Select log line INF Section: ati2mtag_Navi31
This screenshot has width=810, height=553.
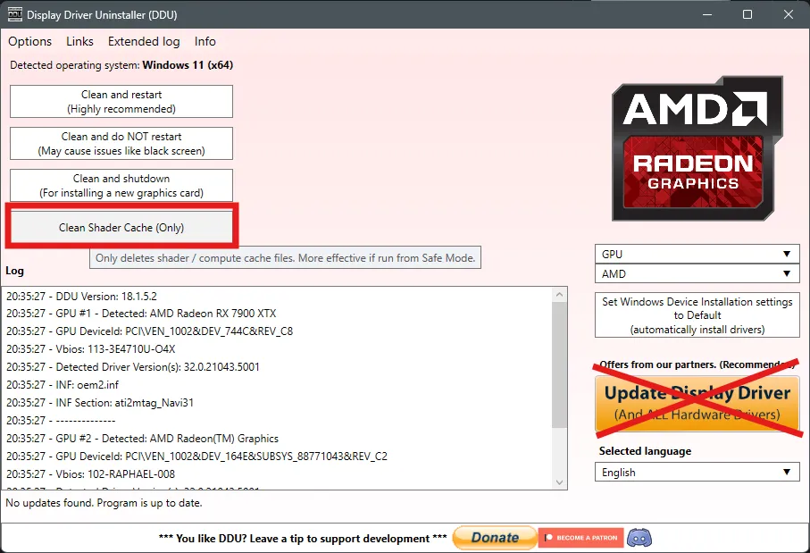[x=100, y=403]
